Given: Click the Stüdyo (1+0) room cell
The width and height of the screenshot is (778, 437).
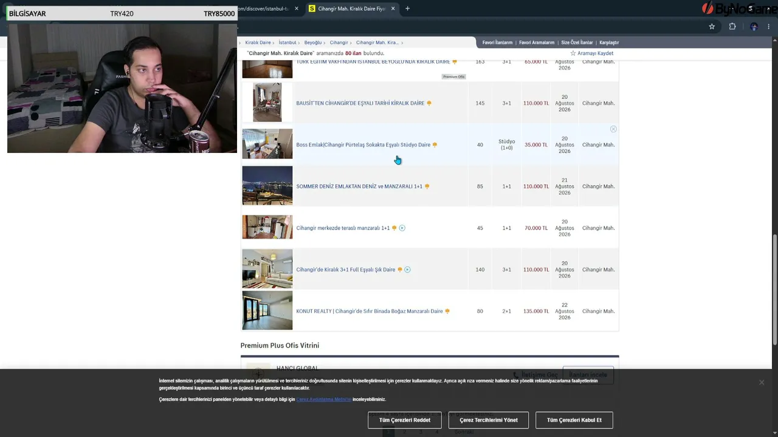Looking at the screenshot, I should point(506,144).
